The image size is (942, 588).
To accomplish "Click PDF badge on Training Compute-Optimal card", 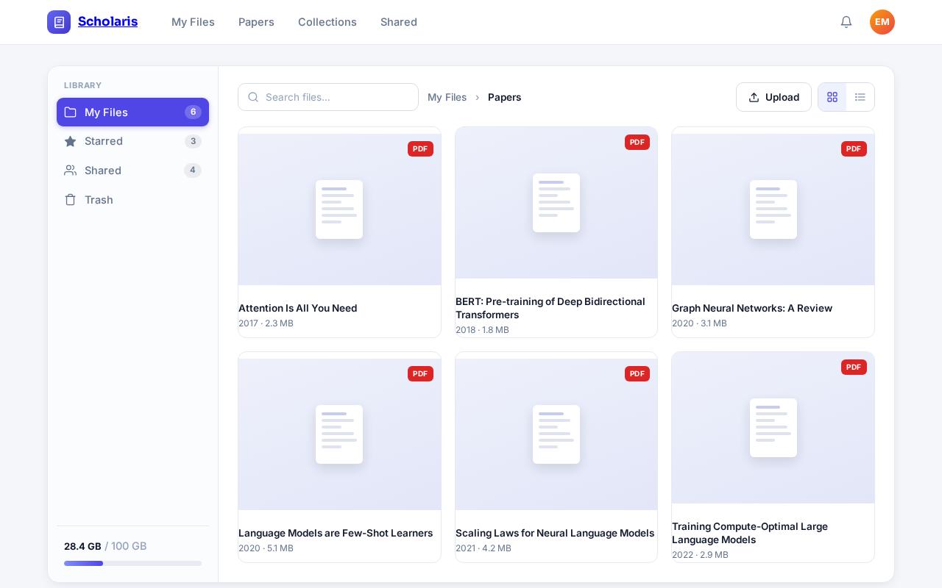I will click(854, 367).
